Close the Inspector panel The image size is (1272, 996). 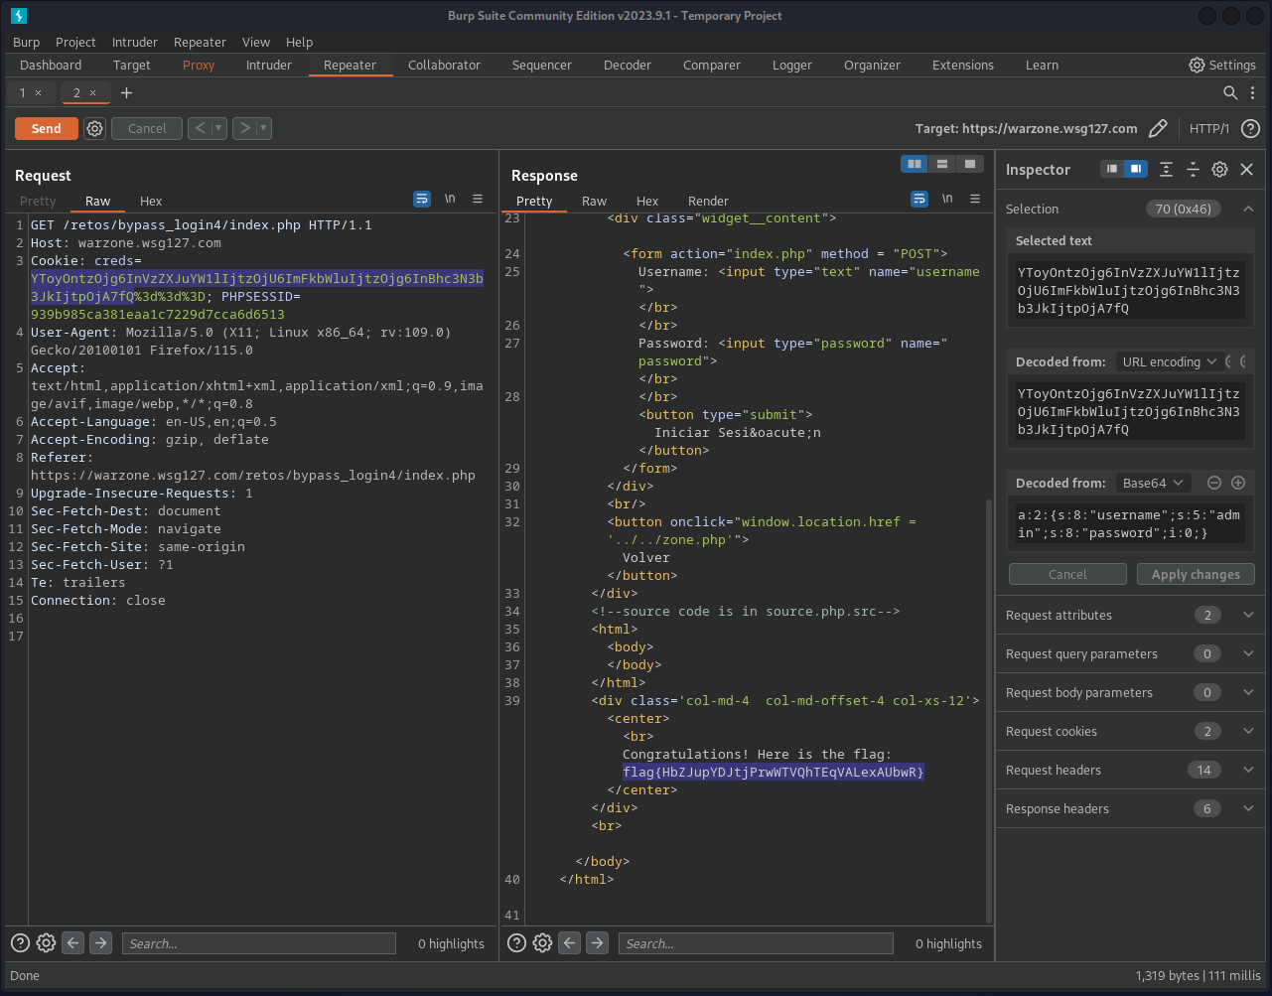click(1247, 170)
